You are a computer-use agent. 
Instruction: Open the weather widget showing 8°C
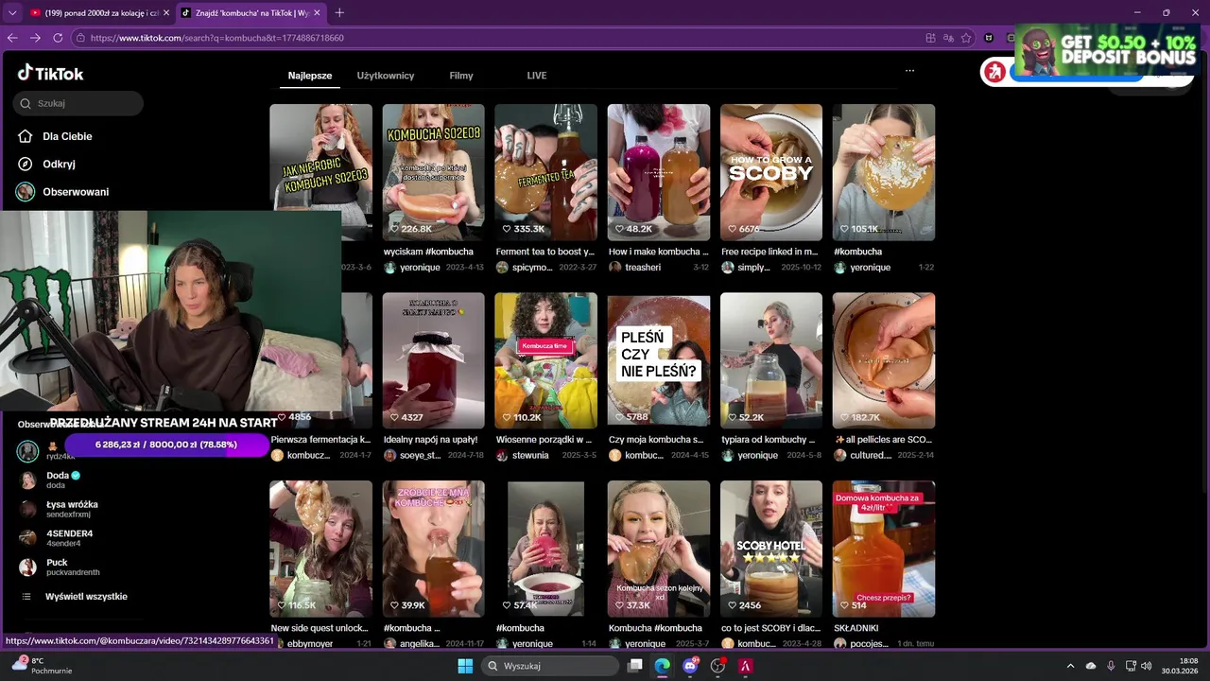click(x=41, y=666)
